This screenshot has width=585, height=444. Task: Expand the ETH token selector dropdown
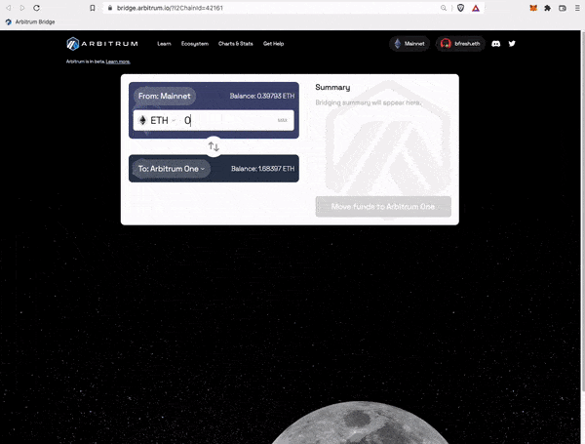coord(157,120)
